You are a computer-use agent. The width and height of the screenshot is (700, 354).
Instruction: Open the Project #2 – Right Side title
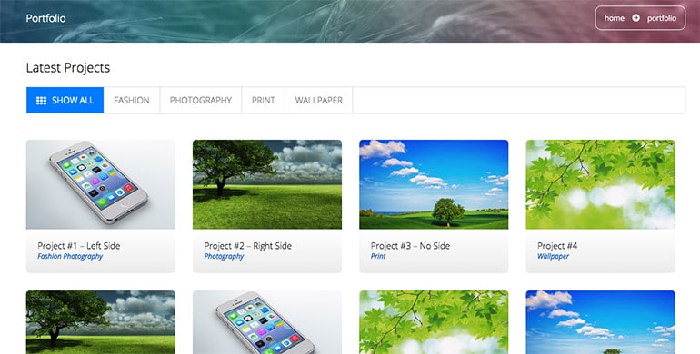(248, 246)
